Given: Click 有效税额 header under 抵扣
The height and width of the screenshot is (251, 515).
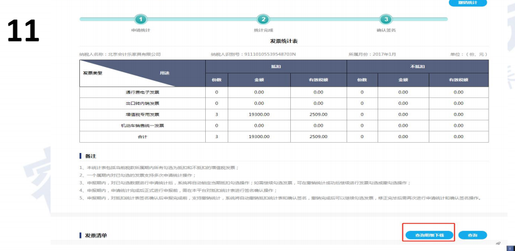Looking at the screenshot, I should tap(318, 80).
